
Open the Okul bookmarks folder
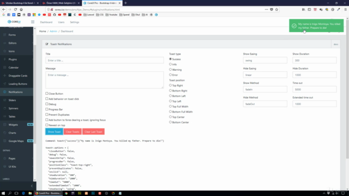point(136,15)
